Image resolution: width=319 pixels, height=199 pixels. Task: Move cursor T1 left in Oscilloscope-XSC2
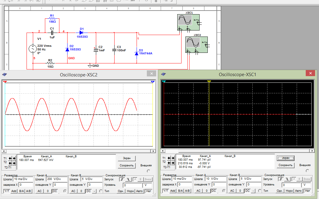(x=10, y=158)
